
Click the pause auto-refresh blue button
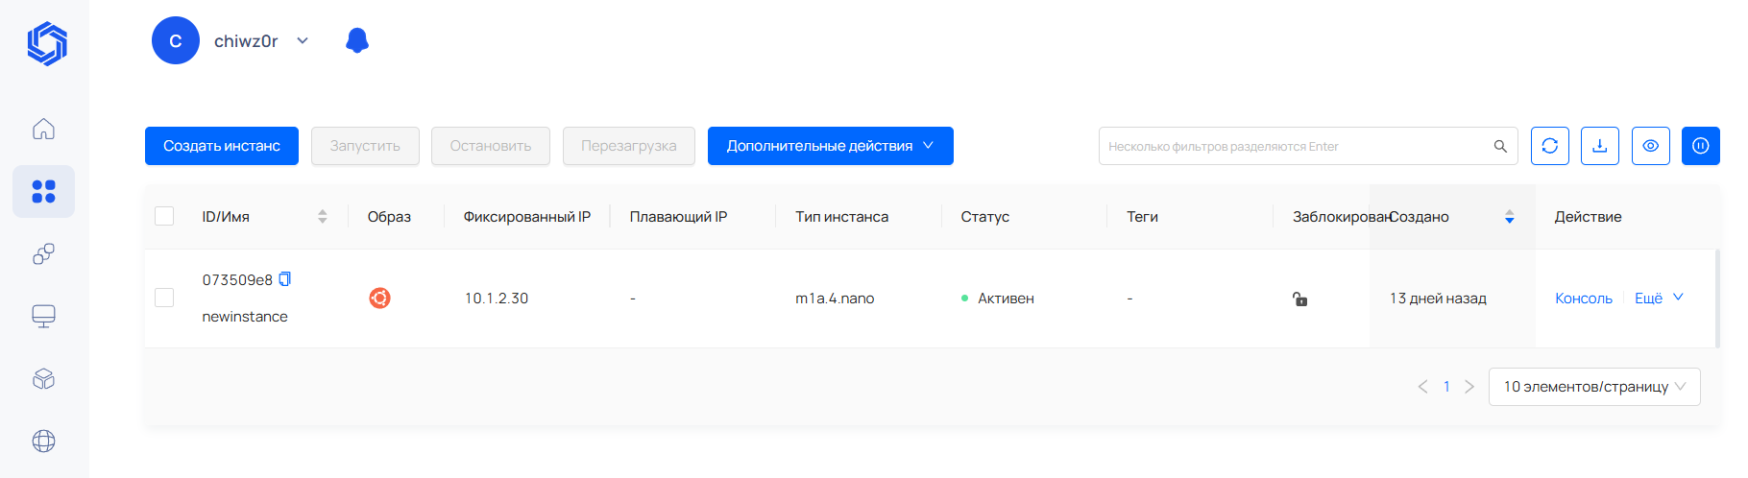(1701, 146)
